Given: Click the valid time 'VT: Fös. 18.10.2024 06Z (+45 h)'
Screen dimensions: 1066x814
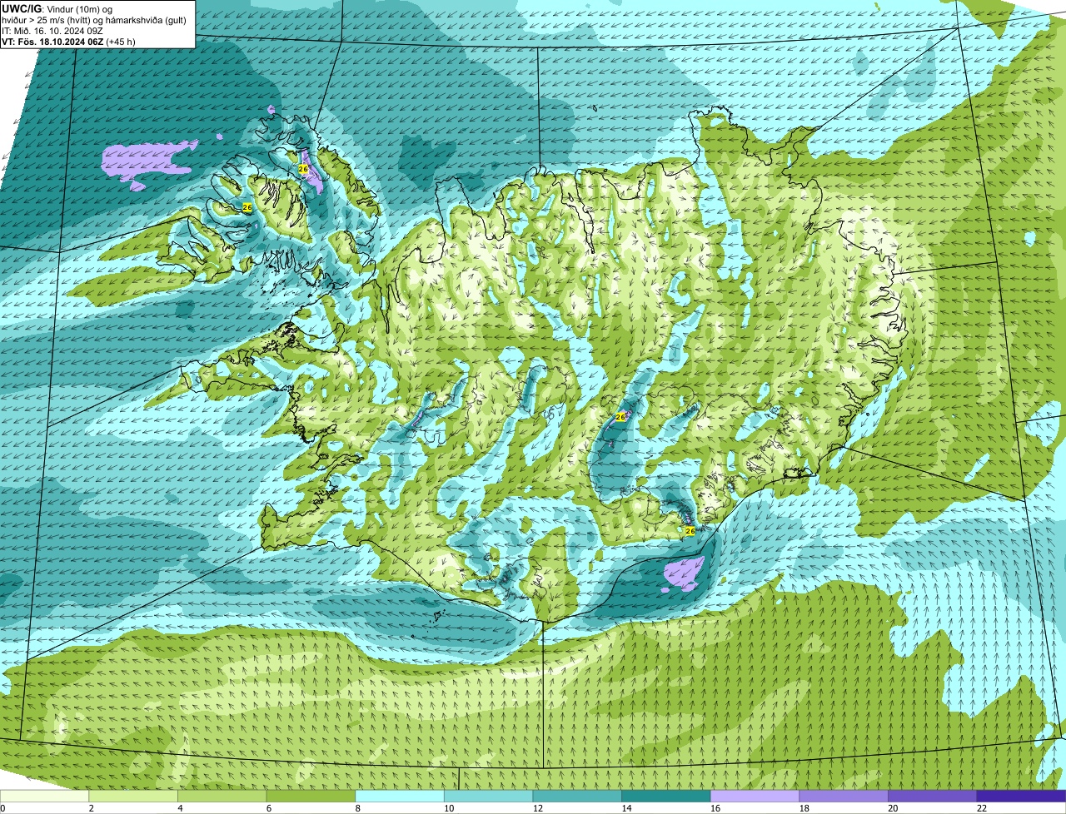Looking at the screenshot, I should pos(68,42).
